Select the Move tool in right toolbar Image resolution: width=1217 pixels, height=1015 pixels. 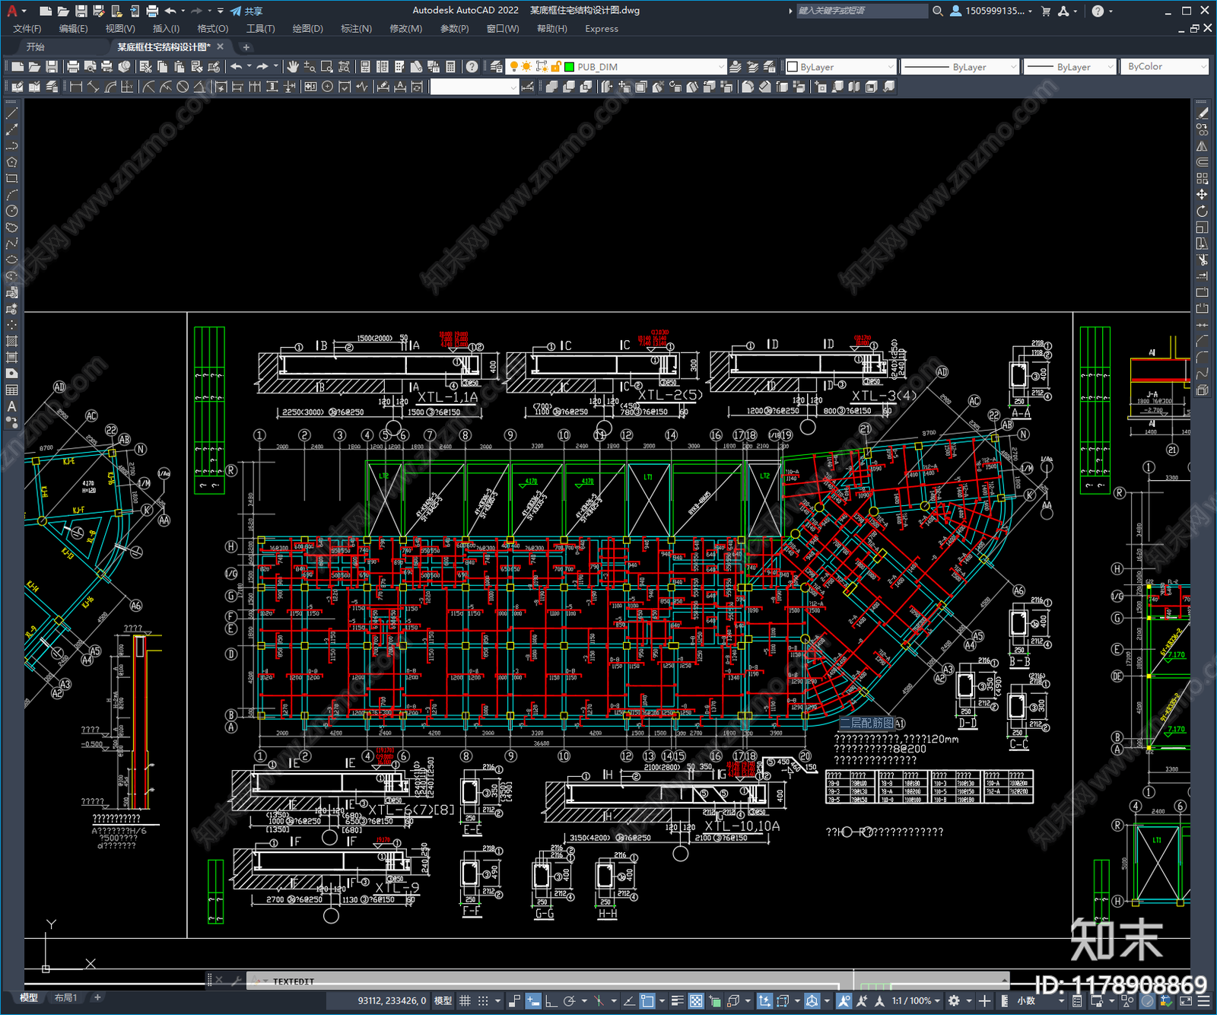(x=1202, y=195)
